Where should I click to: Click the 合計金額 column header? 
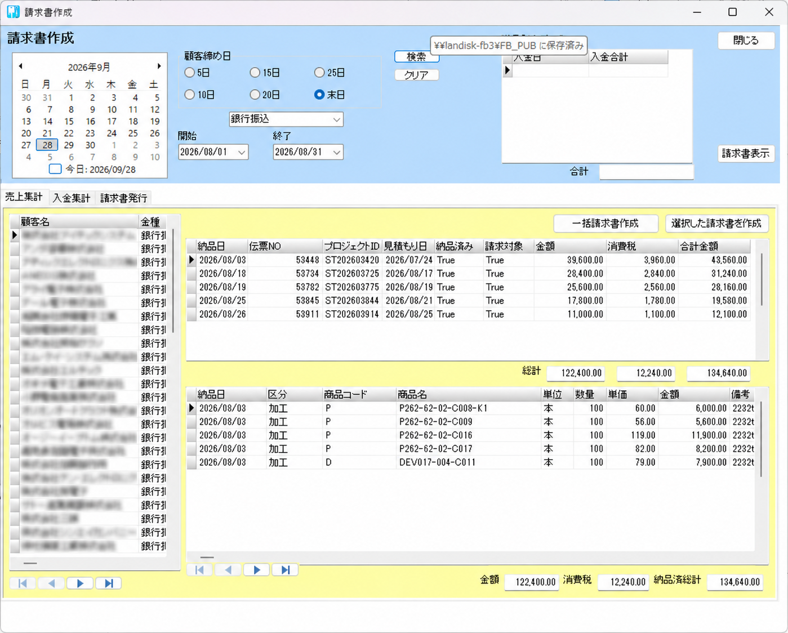tap(714, 246)
